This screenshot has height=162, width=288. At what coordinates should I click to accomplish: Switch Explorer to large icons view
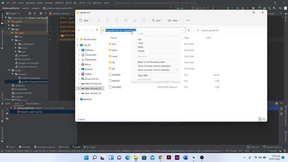coord(264,119)
